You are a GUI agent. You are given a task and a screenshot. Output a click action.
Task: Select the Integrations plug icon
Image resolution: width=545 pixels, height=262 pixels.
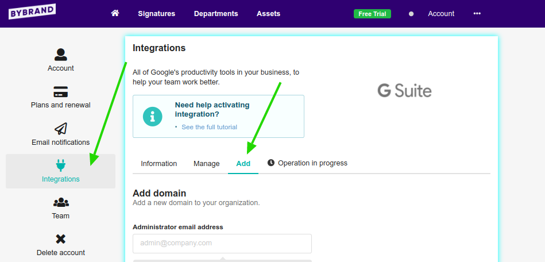[60, 165]
